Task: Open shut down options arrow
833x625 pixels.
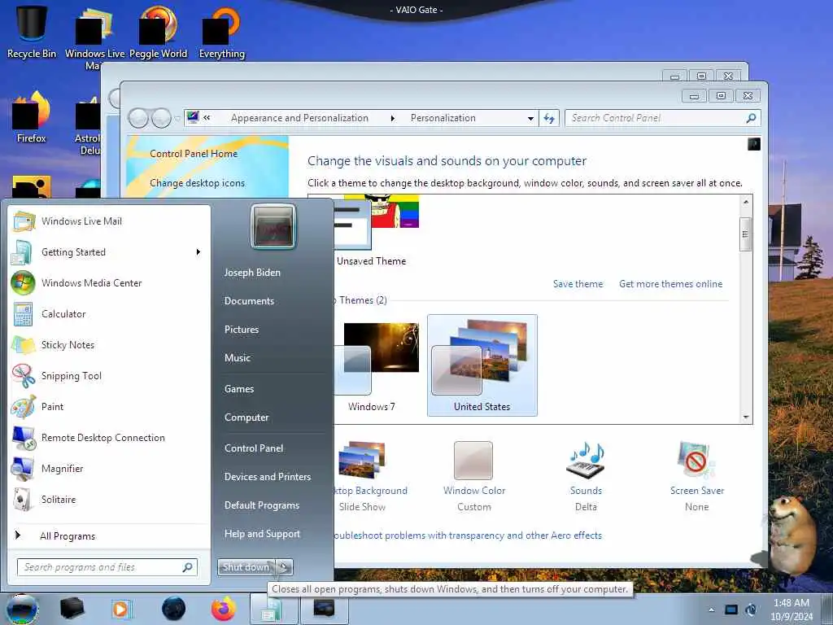Action: click(284, 567)
